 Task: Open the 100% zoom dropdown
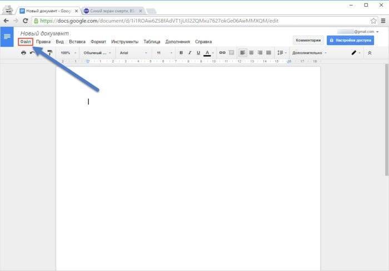(68, 53)
